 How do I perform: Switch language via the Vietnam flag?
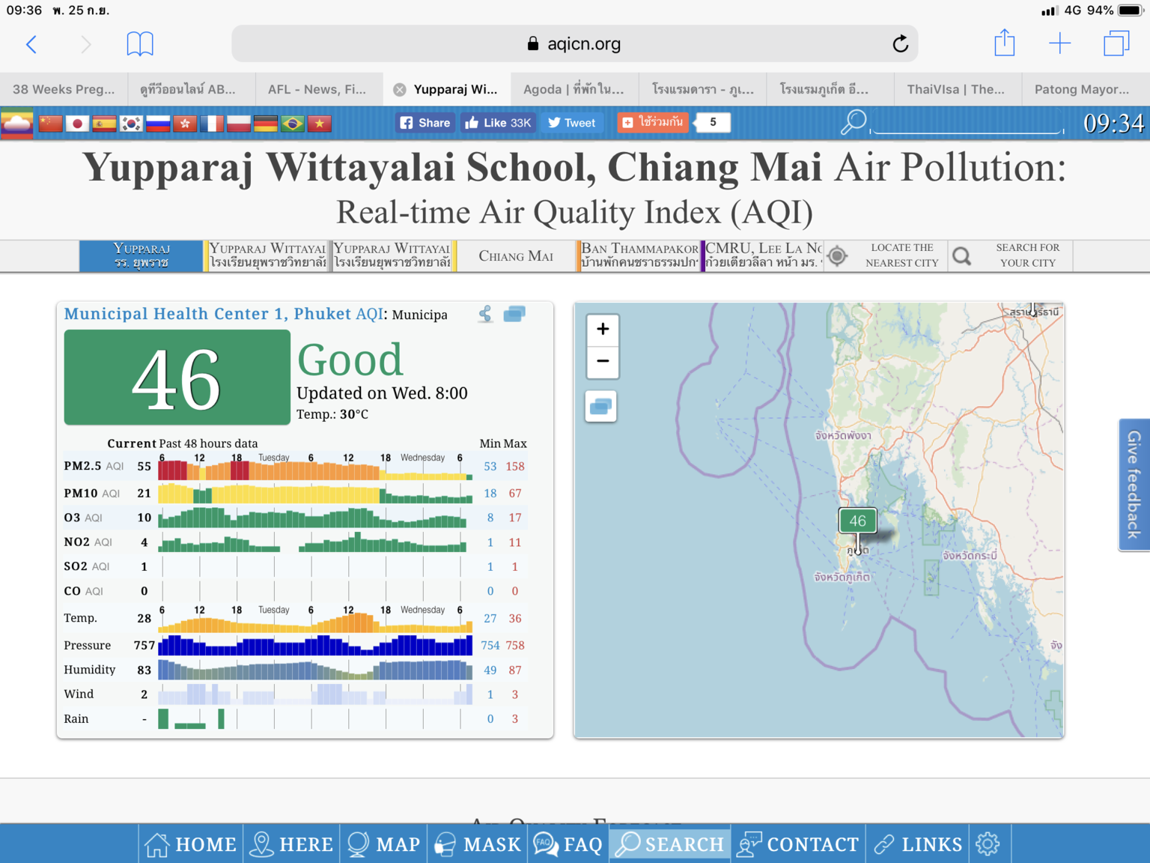tap(320, 124)
